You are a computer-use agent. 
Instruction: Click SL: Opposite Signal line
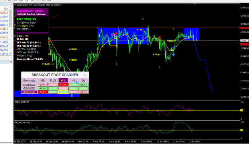click(x=26, y=23)
